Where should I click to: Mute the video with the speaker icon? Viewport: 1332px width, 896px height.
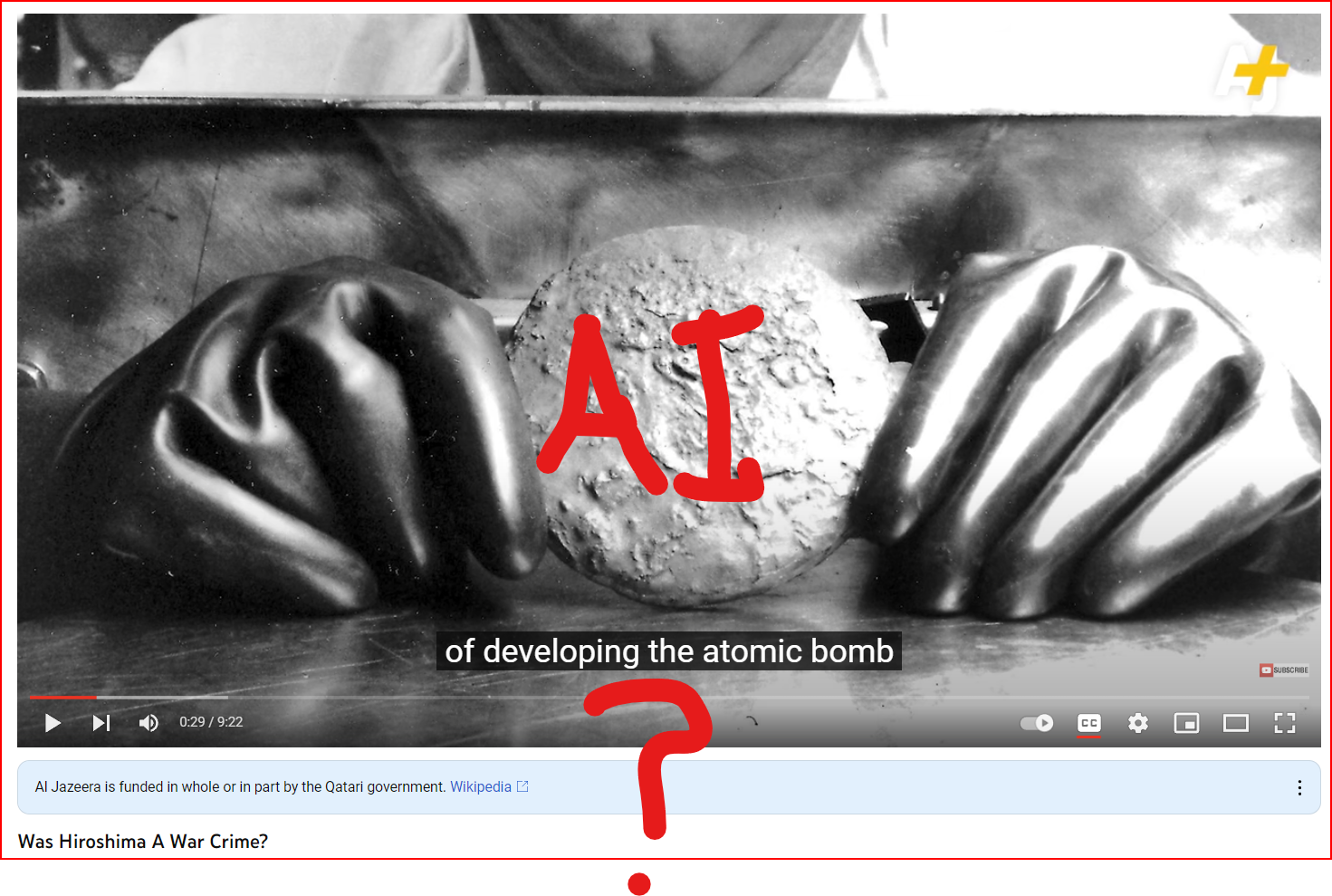[x=149, y=723]
